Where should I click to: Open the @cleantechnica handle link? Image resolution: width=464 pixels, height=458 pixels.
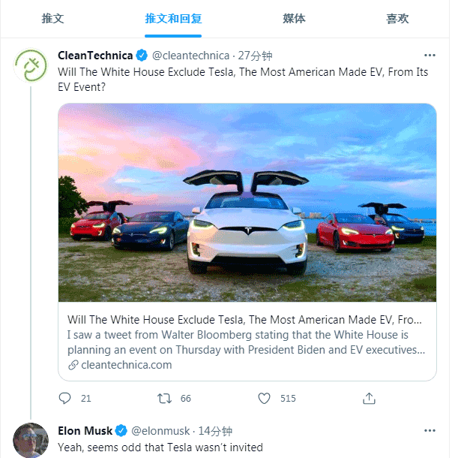(x=190, y=56)
